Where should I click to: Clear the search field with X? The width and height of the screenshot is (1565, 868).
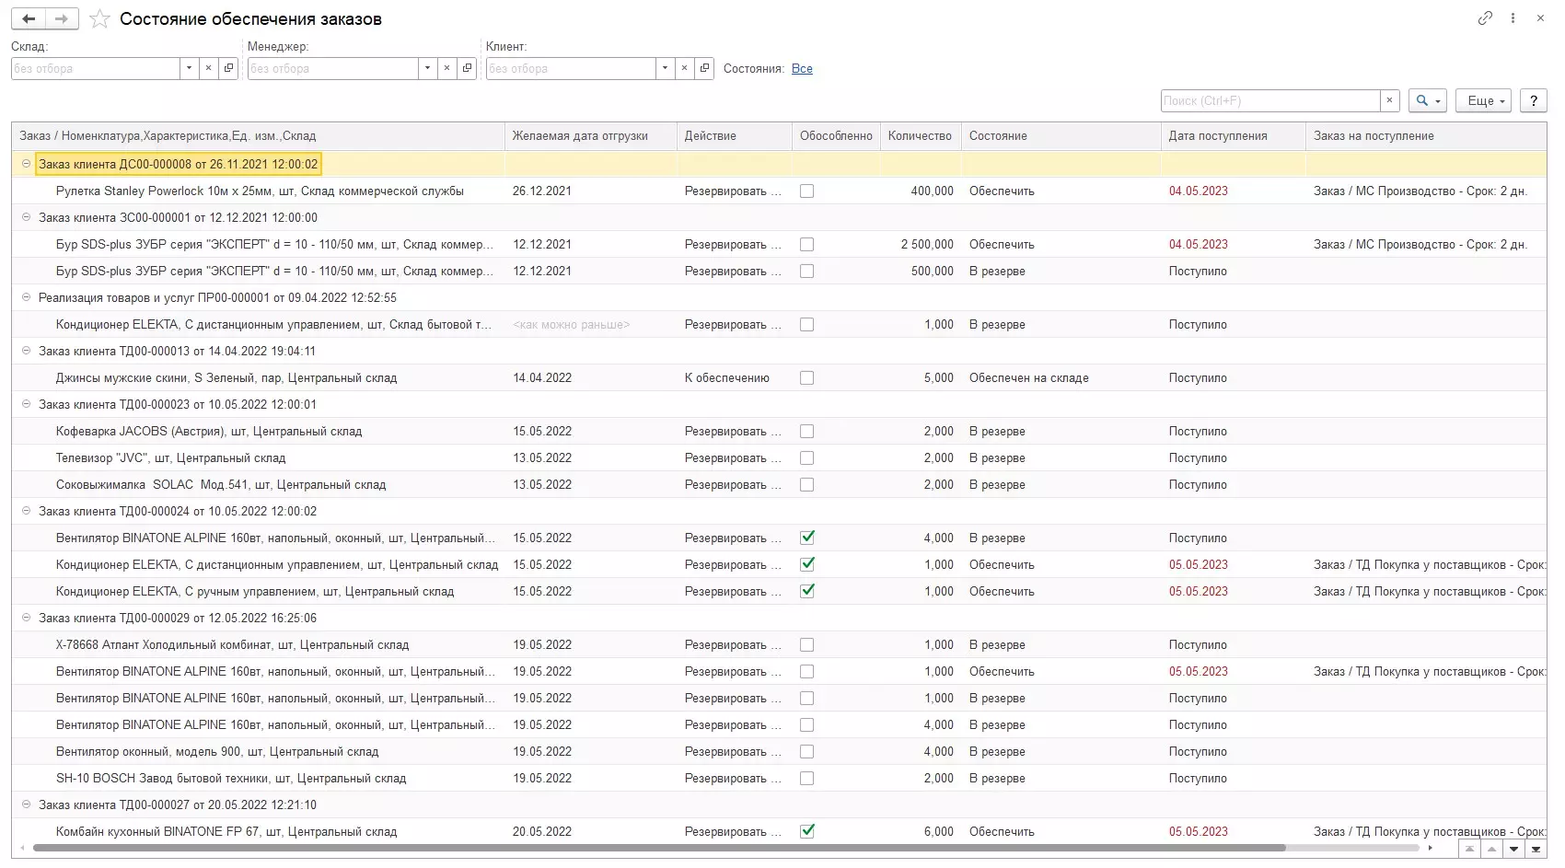click(x=1389, y=100)
